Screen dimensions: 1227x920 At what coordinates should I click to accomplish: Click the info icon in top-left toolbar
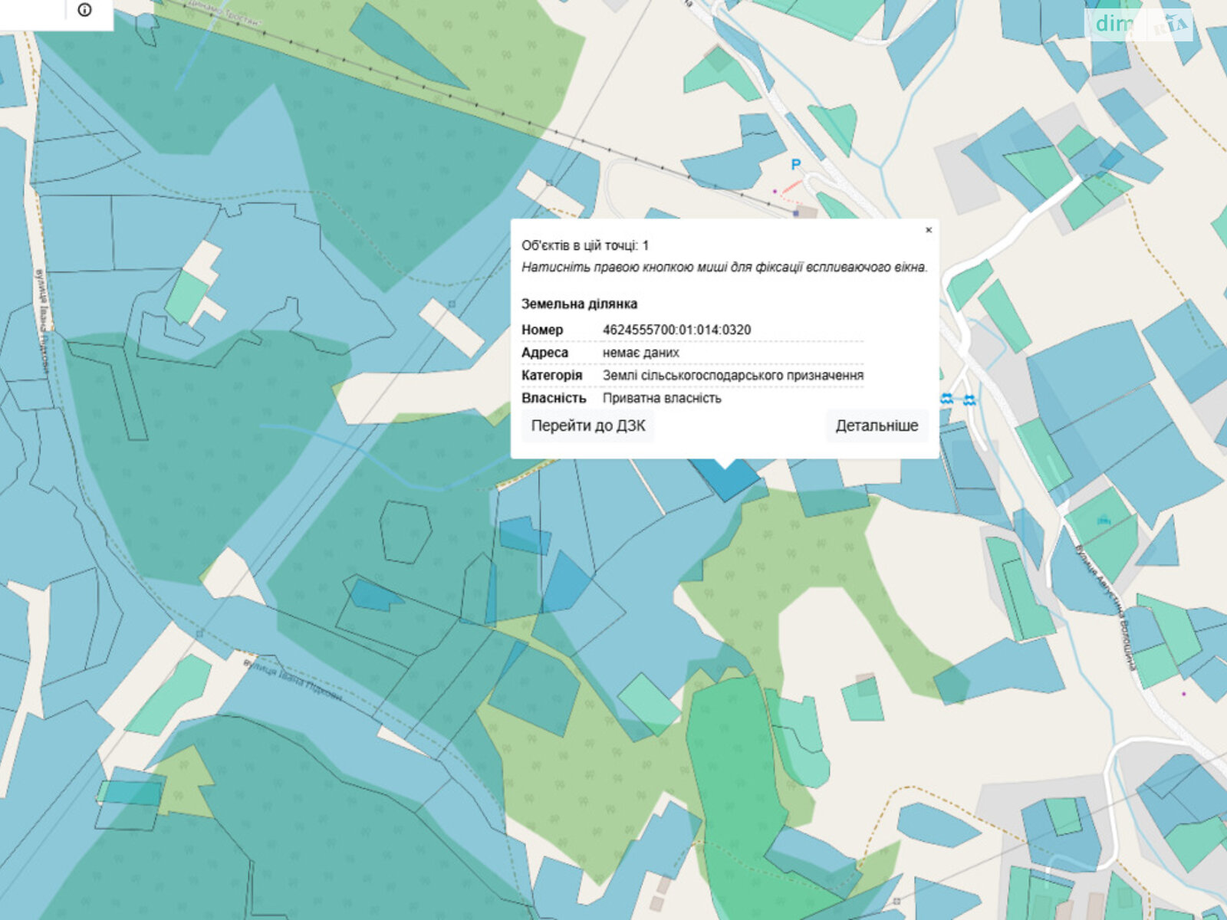click(x=84, y=10)
